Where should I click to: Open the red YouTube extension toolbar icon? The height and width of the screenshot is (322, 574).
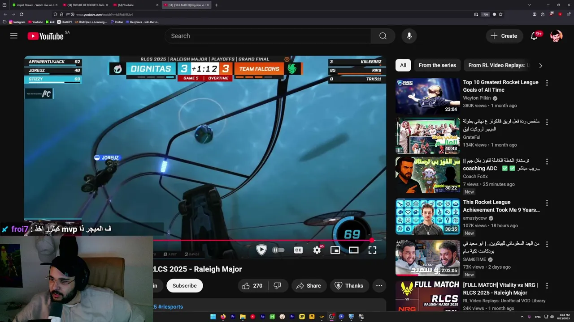560,14
